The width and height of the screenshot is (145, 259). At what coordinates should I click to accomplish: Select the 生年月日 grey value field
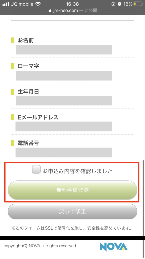(64, 100)
